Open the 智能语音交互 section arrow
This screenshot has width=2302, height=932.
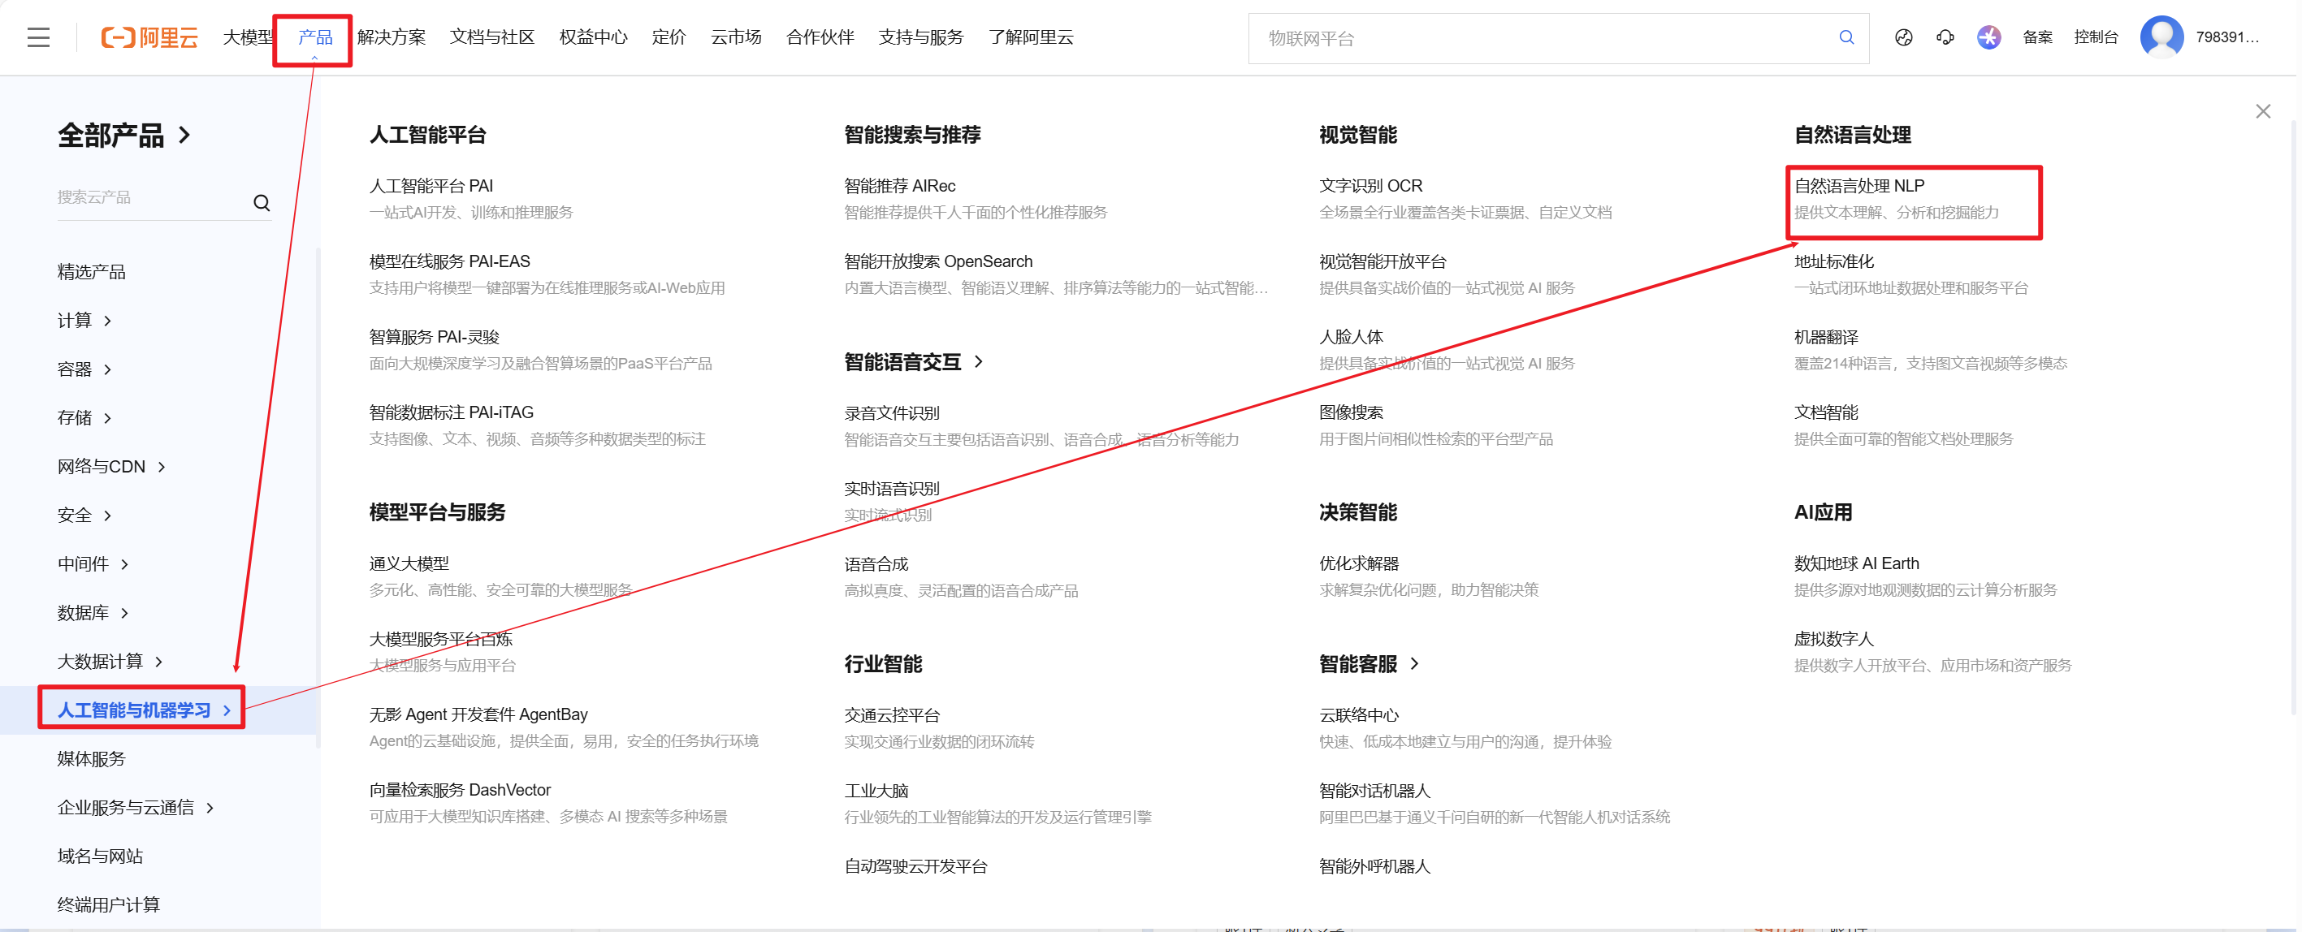tap(979, 362)
